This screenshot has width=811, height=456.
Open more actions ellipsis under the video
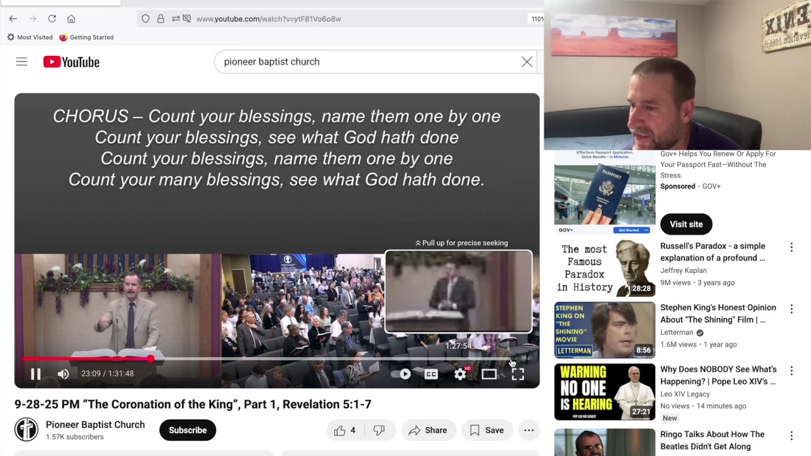click(529, 430)
